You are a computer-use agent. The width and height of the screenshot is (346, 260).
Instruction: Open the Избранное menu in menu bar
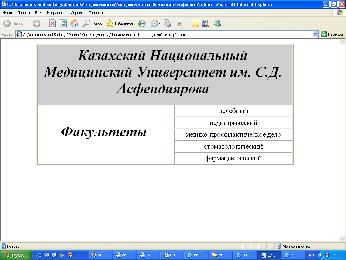[x=56, y=13]
